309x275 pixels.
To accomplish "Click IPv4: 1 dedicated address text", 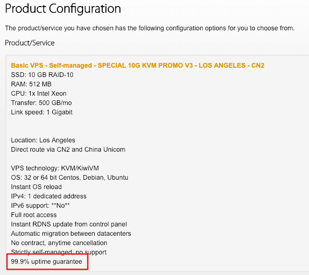I will [49, 196].
